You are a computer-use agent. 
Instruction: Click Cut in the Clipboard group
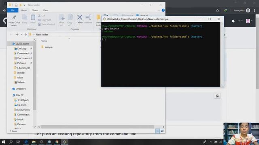point(42,16)
